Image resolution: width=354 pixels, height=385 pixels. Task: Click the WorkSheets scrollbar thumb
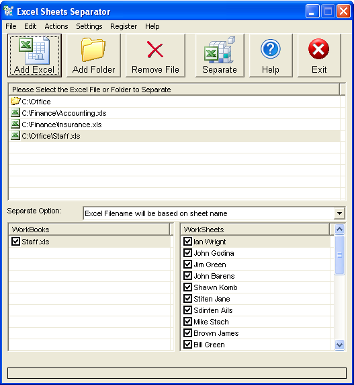[339, 255]
